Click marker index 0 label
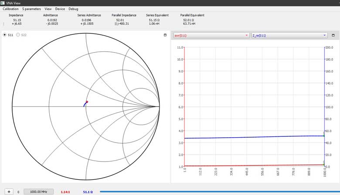 (18, 192)
